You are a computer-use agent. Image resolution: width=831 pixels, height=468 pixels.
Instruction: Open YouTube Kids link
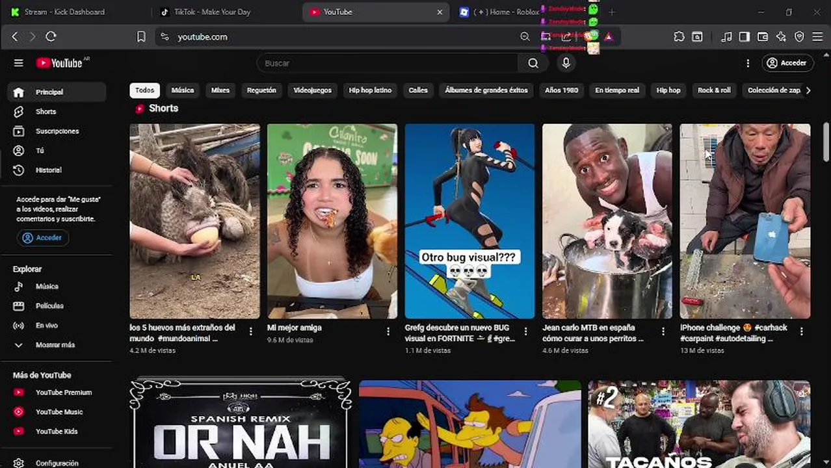[57, 432]
